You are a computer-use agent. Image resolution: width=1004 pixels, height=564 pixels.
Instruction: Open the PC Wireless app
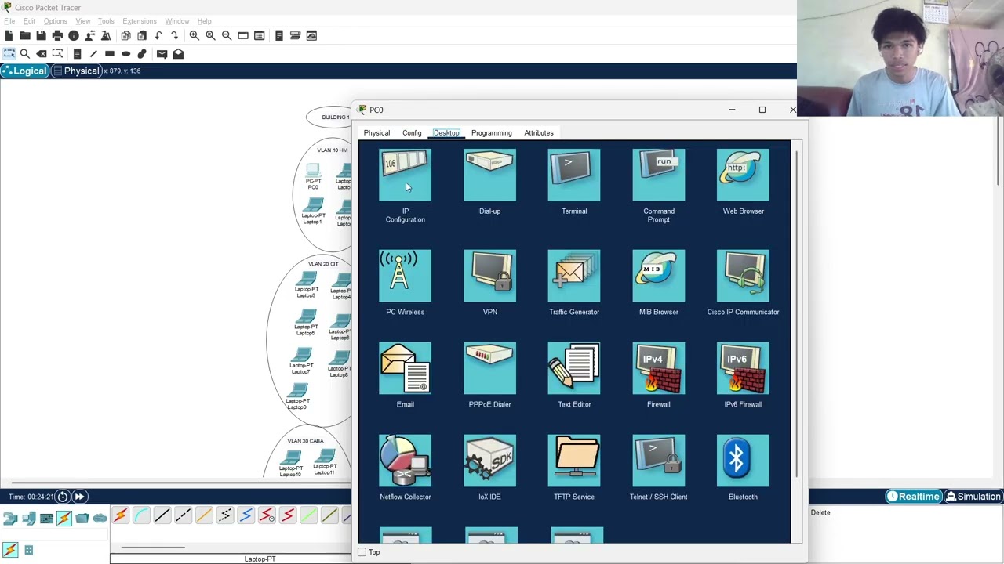click(x=405, y=276)
